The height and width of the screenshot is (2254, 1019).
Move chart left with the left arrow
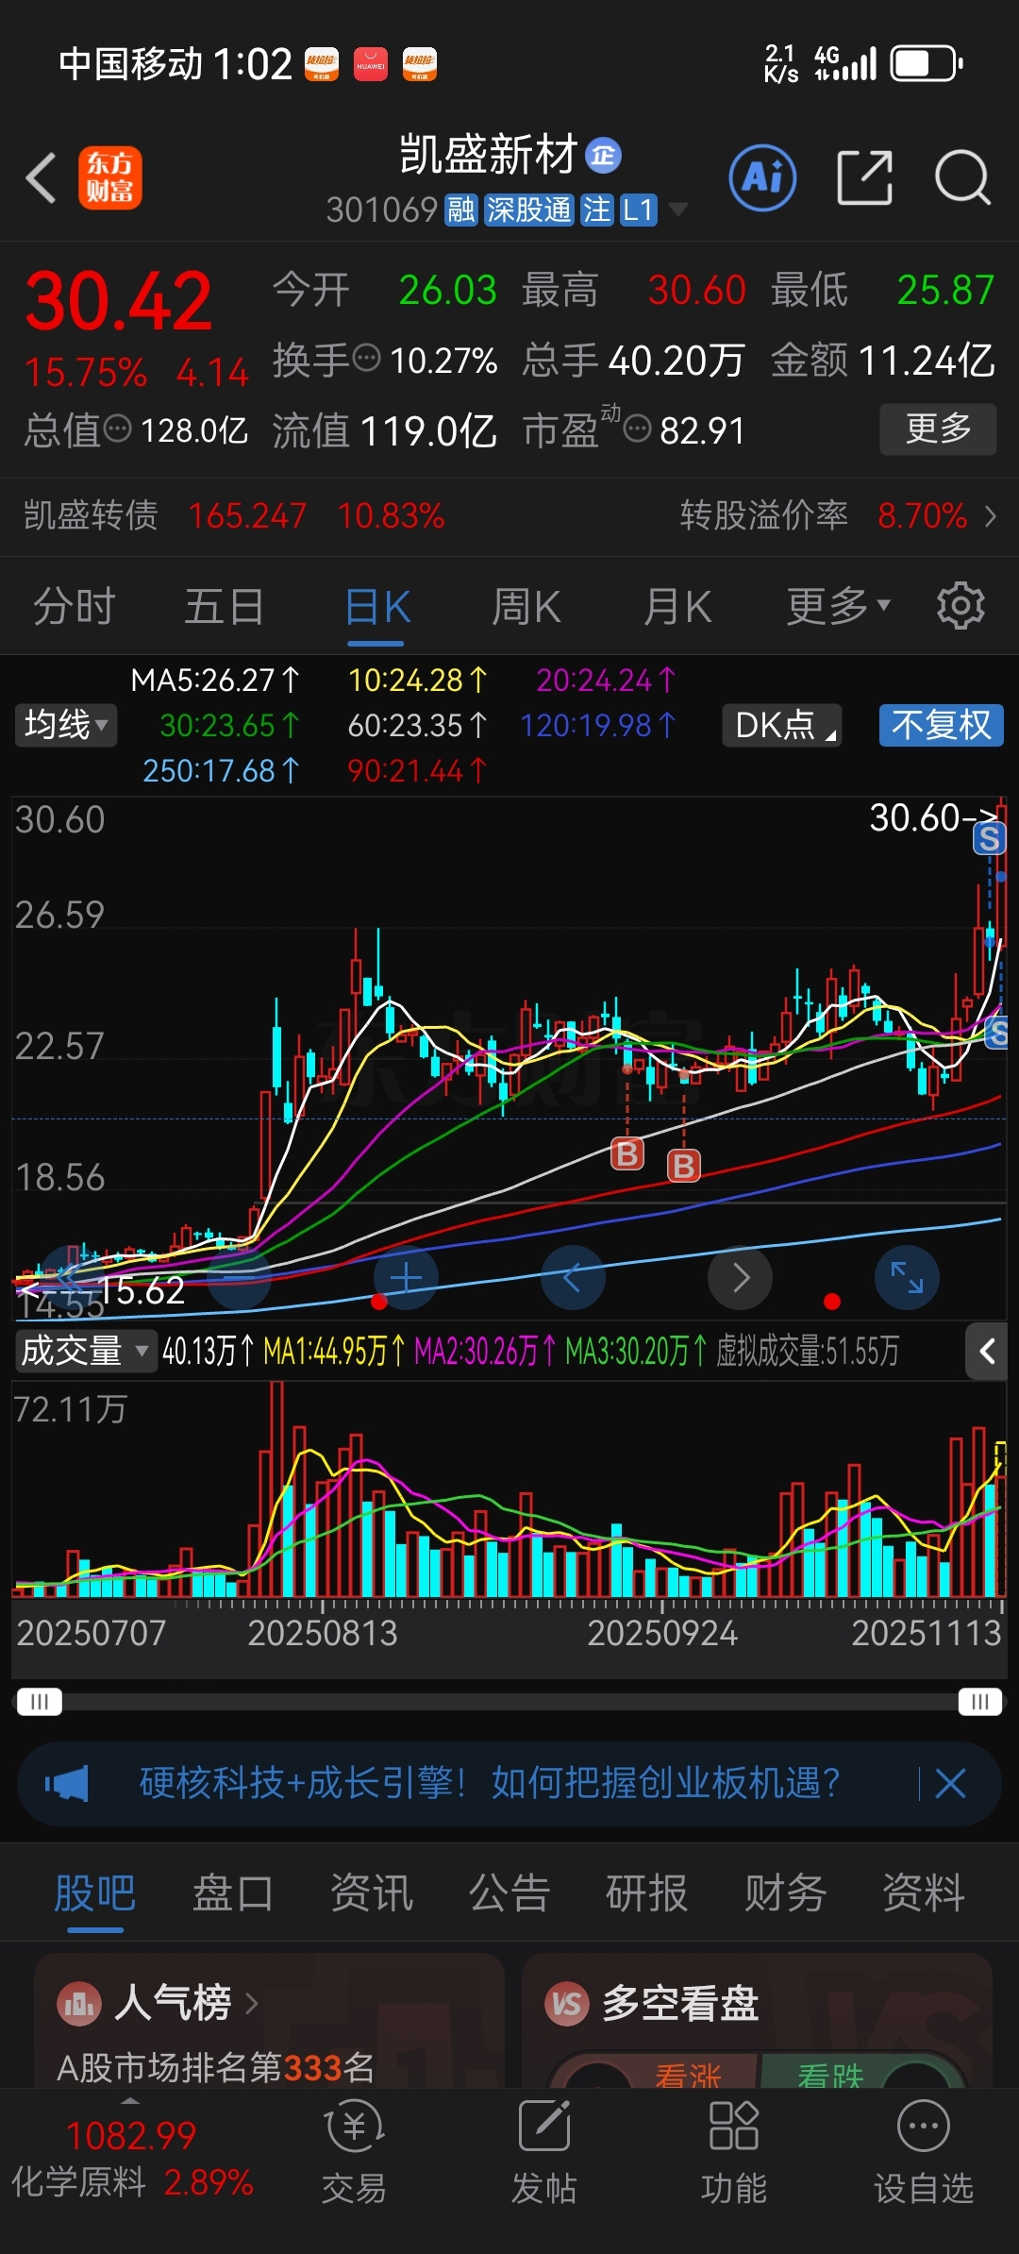click(x=572, y=1278)
